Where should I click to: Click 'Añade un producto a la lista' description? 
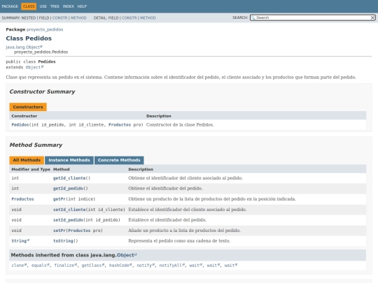[184, 231]
